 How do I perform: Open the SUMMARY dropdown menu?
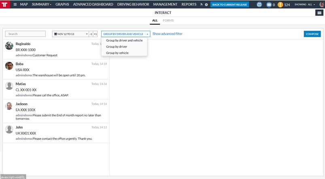[41, 4]
